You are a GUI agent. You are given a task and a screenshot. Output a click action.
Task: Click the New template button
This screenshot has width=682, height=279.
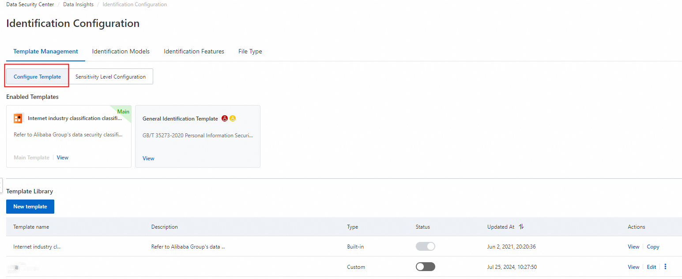[x=30, y=207]
